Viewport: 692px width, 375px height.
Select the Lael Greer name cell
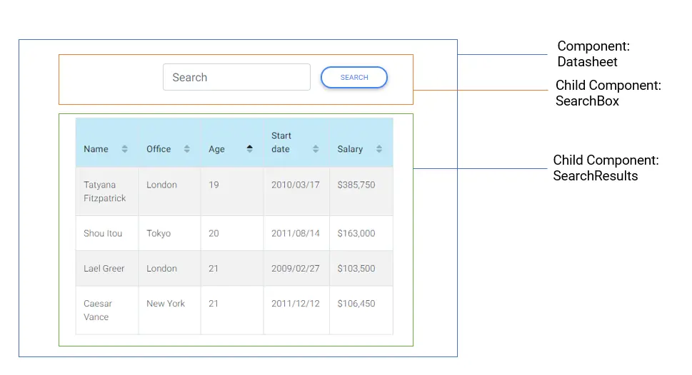click(107, 268)
